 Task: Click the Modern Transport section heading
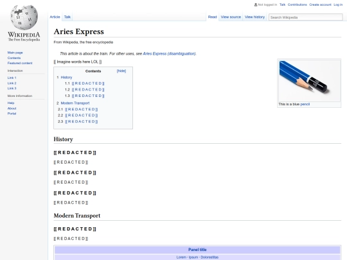click(x=77, y=216)
